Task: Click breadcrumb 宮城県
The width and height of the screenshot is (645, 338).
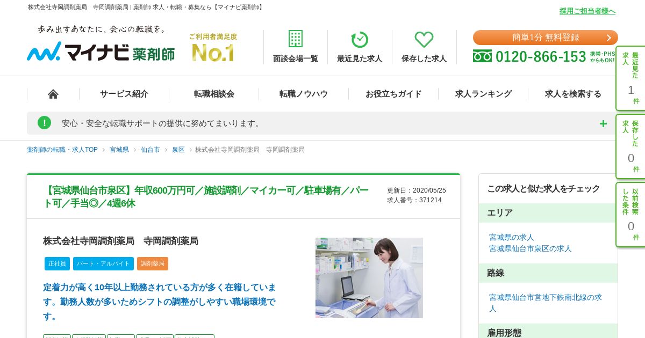Action: coord(119,150)
